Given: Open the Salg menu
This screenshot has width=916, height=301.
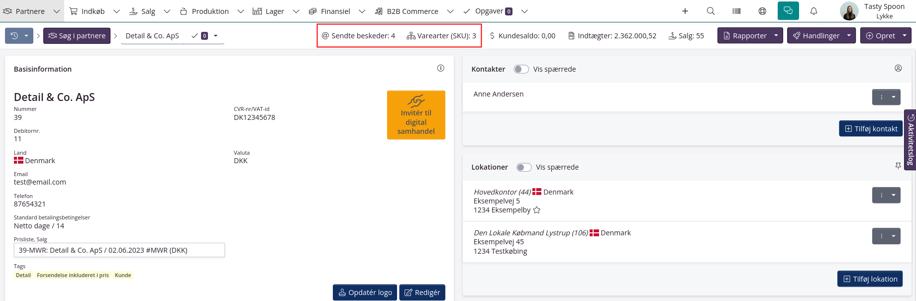Looking at the screenshot, I should point(142,11).
